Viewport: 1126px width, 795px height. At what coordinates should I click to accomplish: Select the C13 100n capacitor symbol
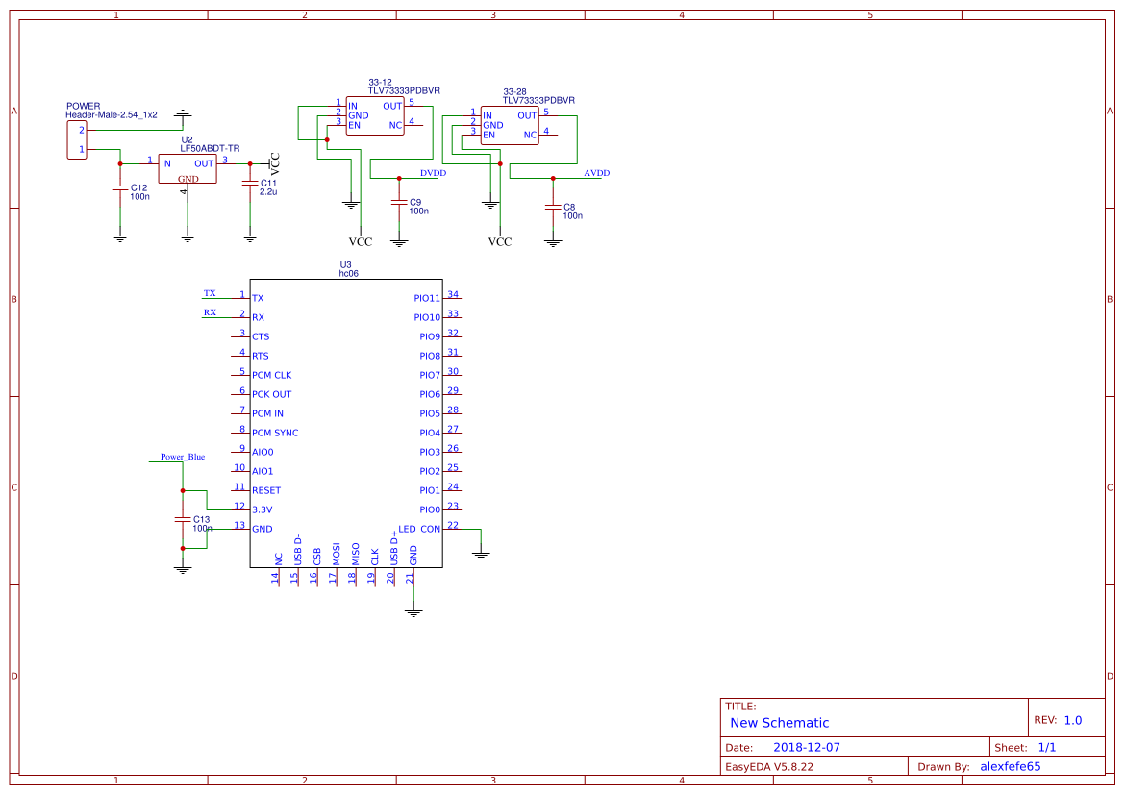[183, 519]
